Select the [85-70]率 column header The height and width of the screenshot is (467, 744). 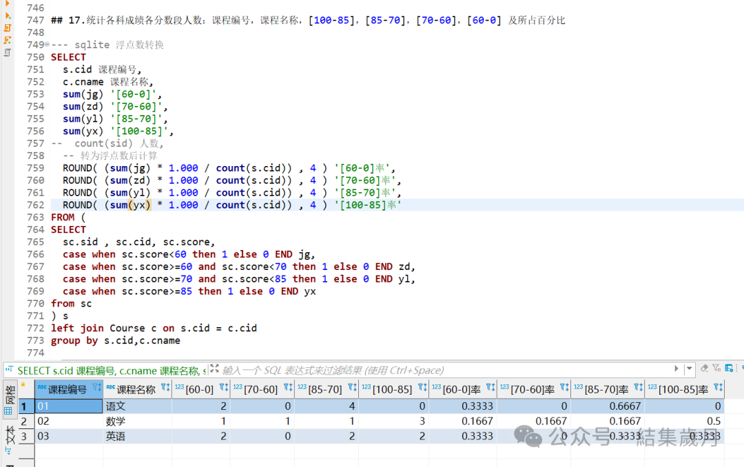click(606, 390)
